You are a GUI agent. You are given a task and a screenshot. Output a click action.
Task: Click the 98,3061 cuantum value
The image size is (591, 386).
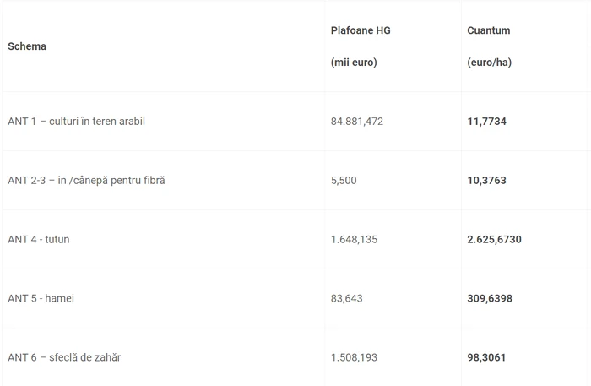point(486,357)
